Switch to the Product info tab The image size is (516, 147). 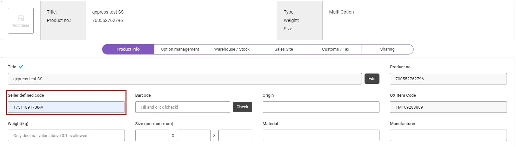click(x=128, y=49)
